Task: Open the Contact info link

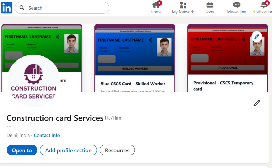Action: pos(47,135)
